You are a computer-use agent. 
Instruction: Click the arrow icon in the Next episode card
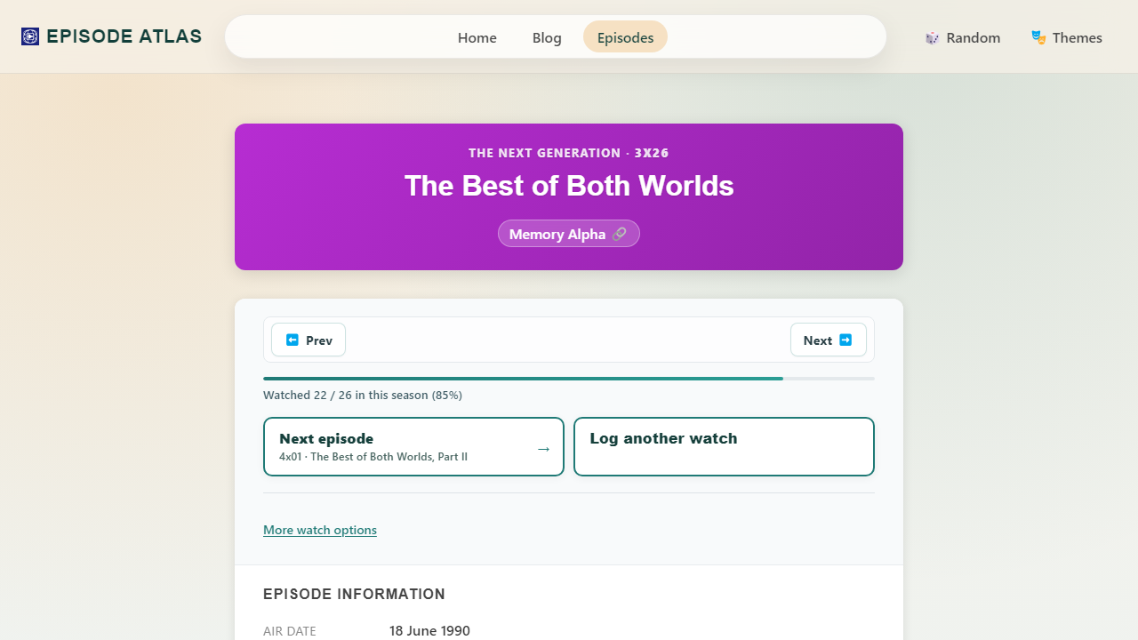point(543,449)
